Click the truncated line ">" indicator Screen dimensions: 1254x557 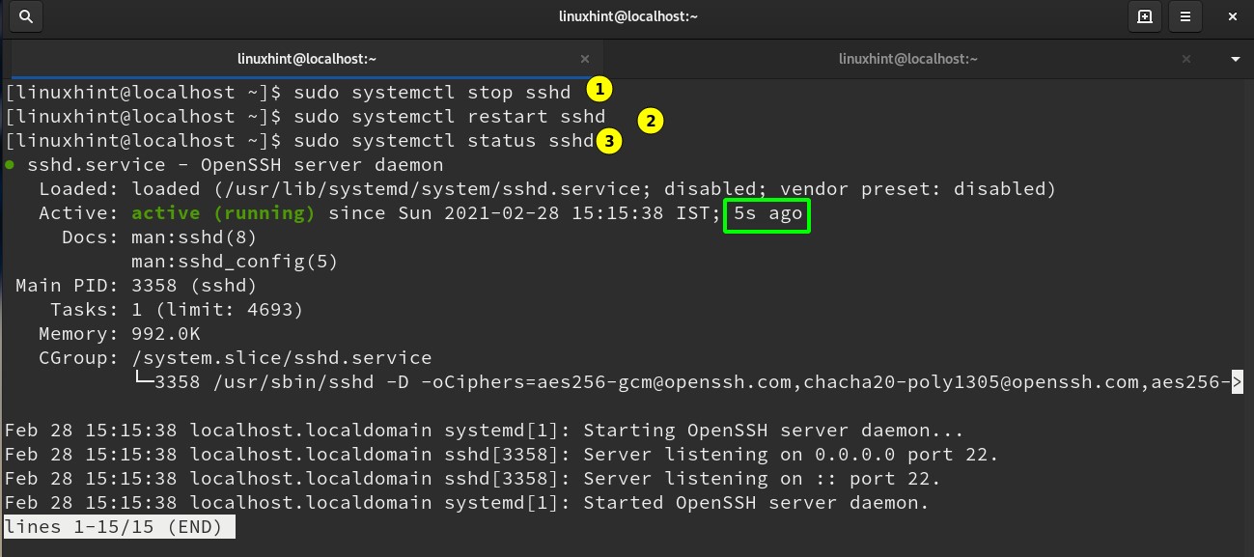pyautogui.click(x=1237, y=382)
